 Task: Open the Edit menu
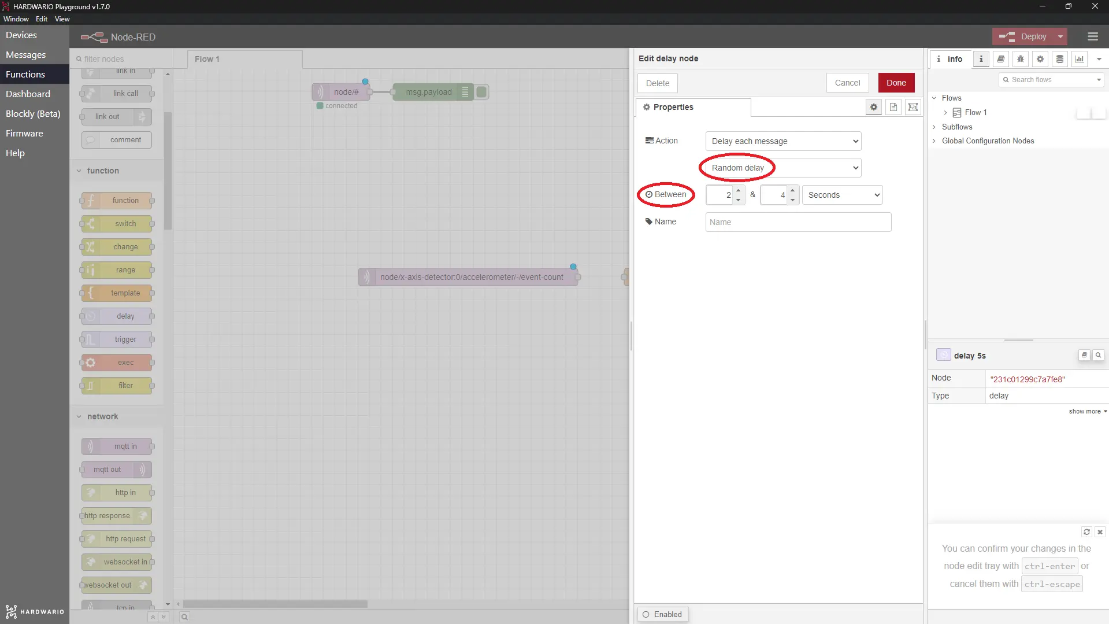[x=42, y=19]
